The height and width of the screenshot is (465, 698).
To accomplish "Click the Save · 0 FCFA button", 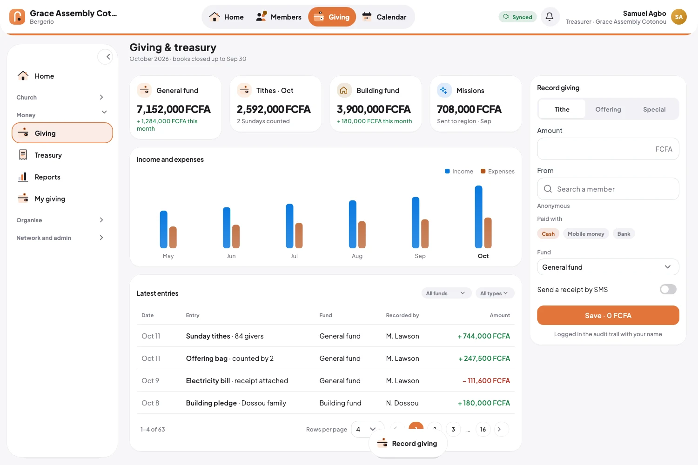I will pyautogui.click(x=608, y=315).
